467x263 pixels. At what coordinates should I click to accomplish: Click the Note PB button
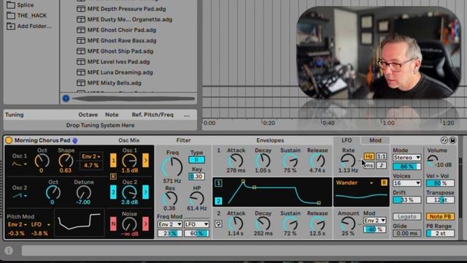pyautogui.click(x=440, y=216)
